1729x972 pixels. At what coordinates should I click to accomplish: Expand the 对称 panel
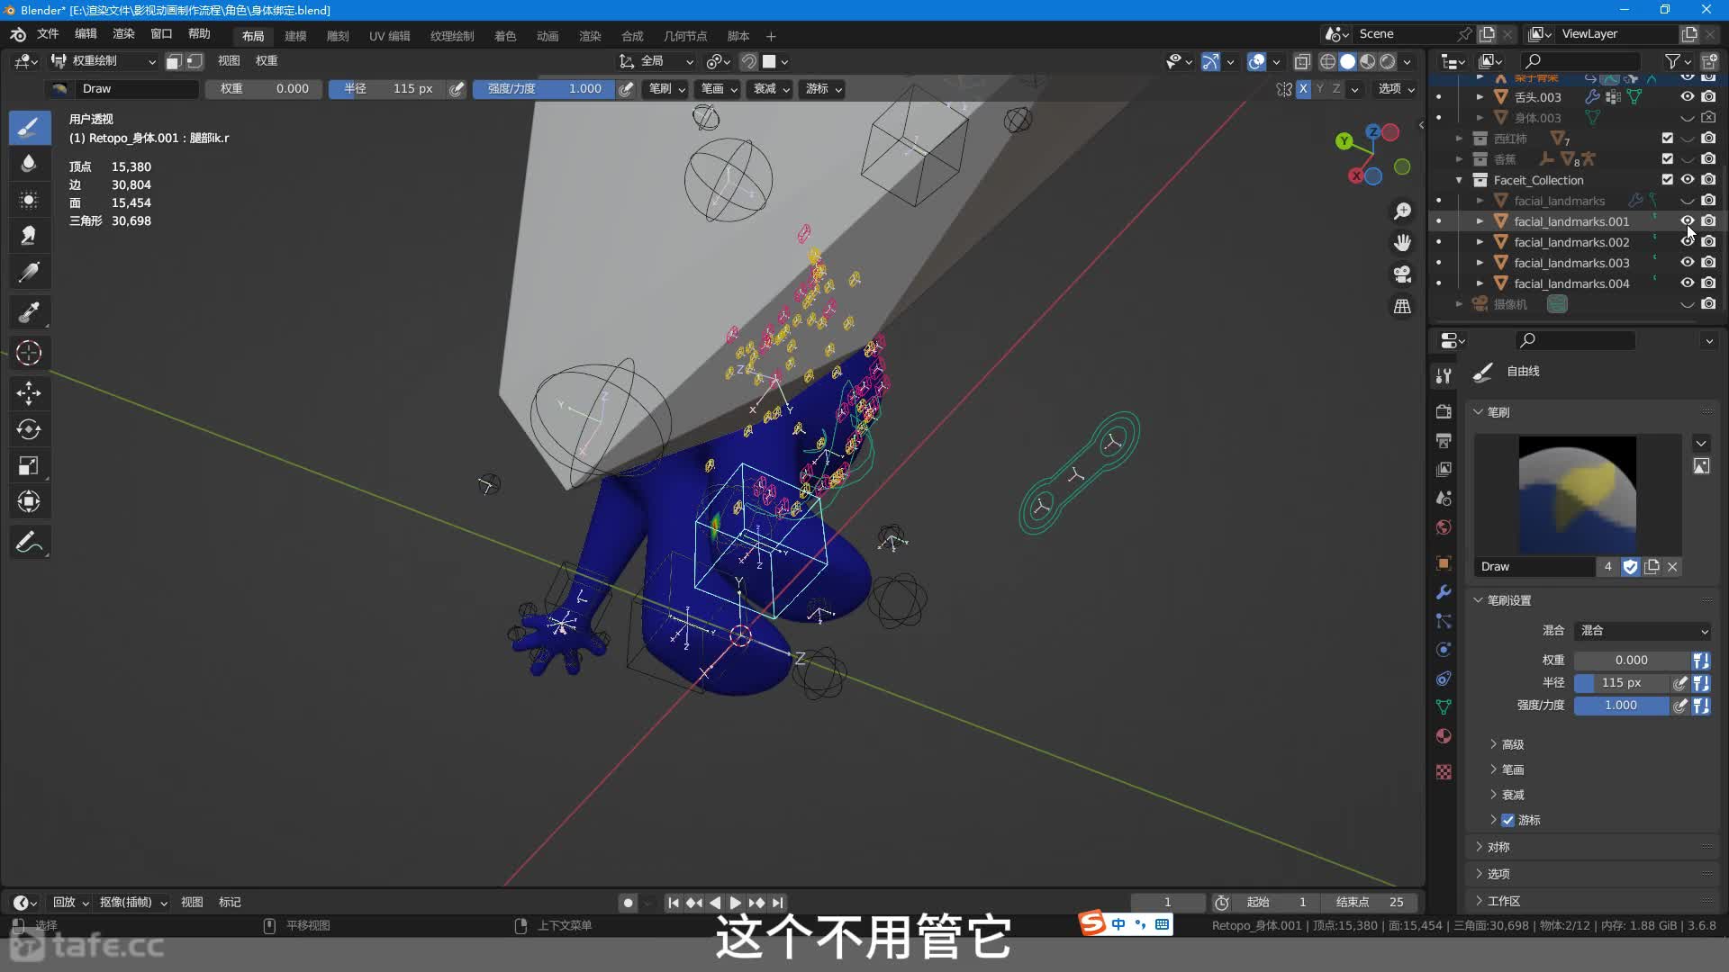pyautogui.click(x=1498, y=847)
